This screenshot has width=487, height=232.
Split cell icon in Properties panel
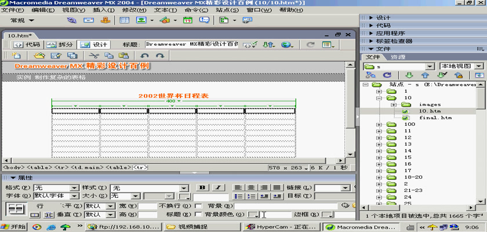(x=48, y=215)
